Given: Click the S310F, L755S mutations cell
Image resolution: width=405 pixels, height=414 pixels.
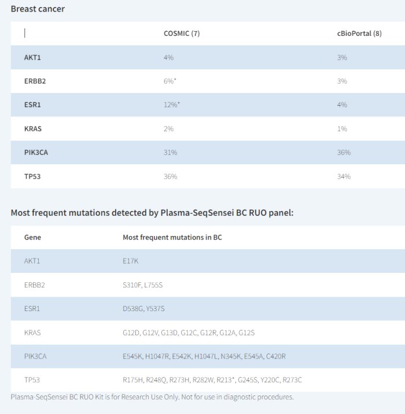Looking at the screenshot, I should point(143,285).
